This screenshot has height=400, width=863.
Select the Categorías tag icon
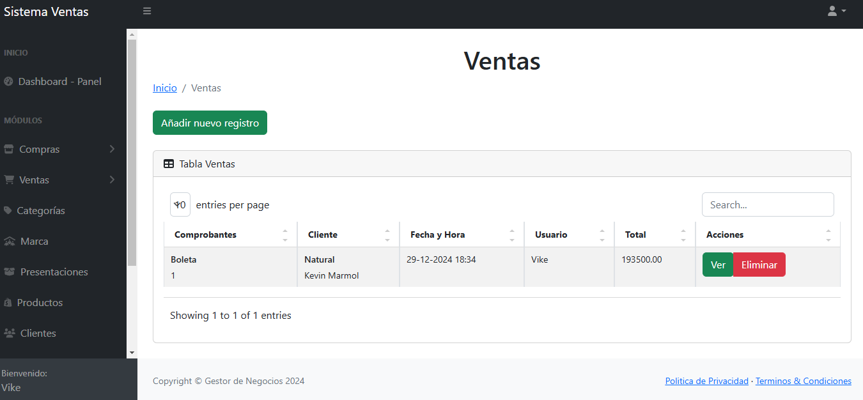point(8,210)
